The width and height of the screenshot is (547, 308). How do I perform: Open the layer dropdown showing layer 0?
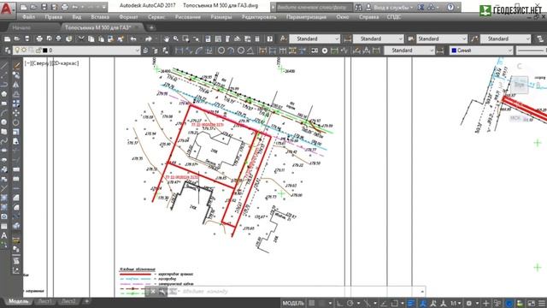76,50
